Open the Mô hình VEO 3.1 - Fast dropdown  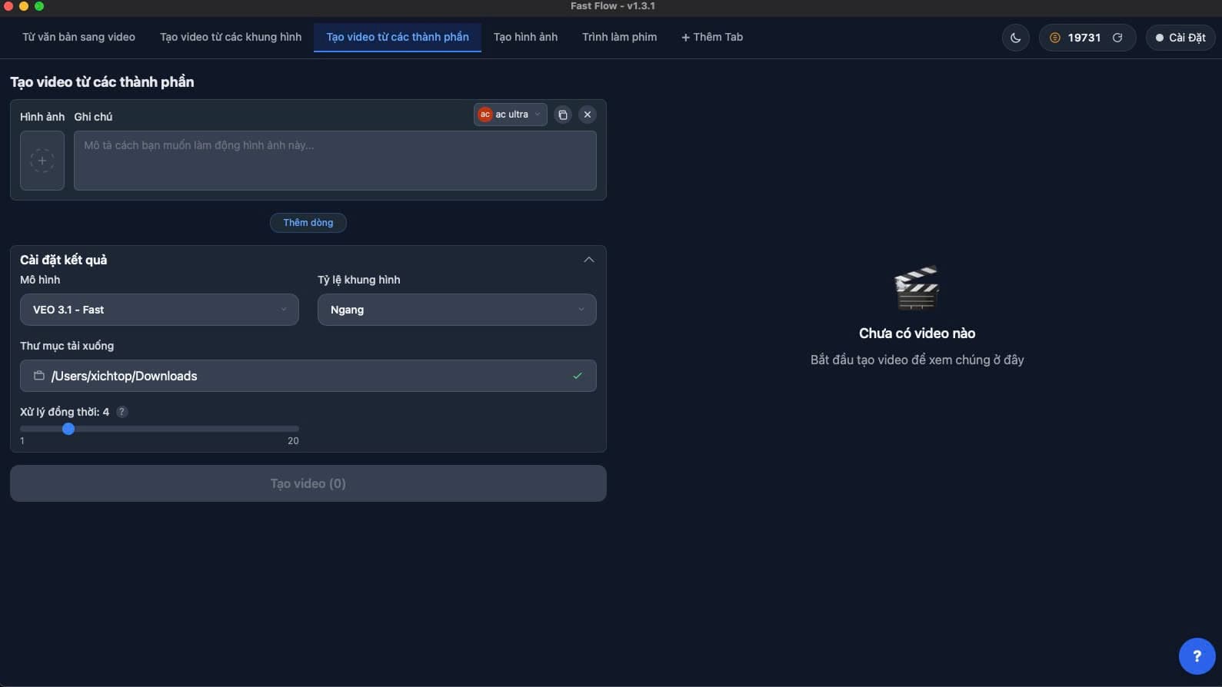point(159,310)
